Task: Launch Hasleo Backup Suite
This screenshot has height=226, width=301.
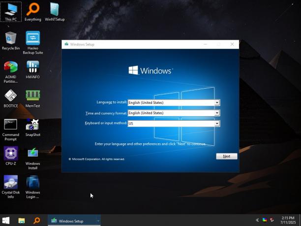Action: tap(33, 43)
